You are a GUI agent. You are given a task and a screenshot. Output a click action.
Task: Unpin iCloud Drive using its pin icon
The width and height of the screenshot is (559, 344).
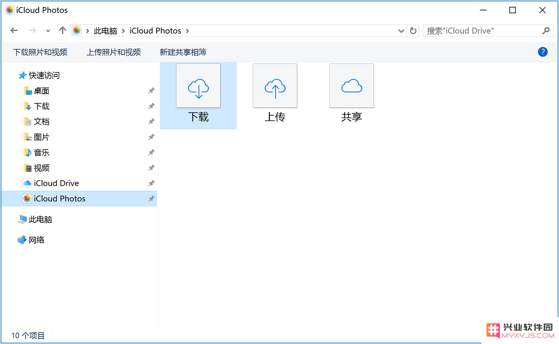tap(151, 183)
